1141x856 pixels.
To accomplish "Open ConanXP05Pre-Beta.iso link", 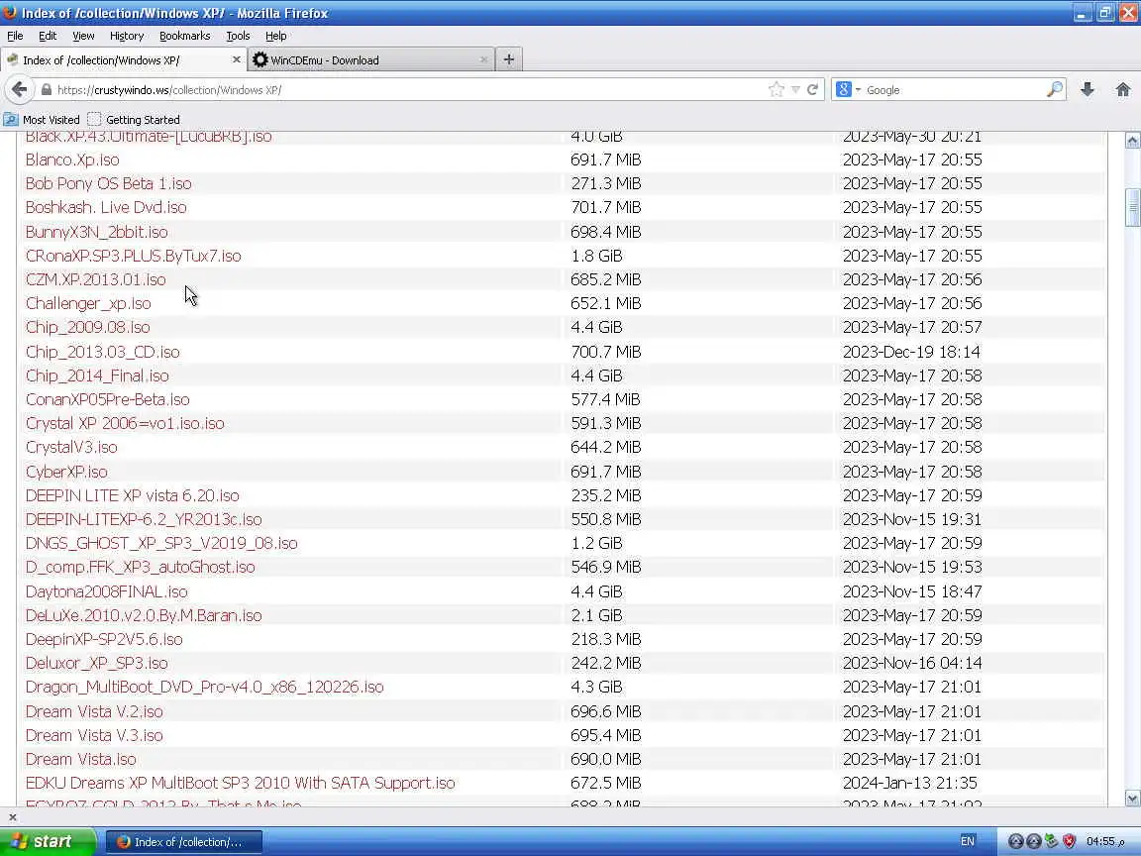I will 108,399.
